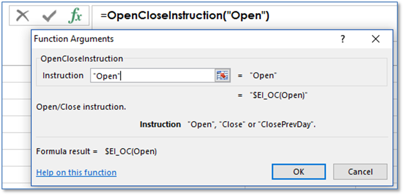This screenshot has width=404, height=195.
Task: Open the Help on this function link
Action: click(x=76, y=173)
